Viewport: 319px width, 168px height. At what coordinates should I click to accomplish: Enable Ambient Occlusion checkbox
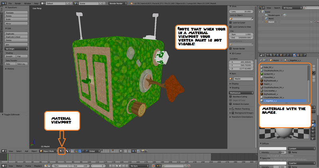coord(230,104)
